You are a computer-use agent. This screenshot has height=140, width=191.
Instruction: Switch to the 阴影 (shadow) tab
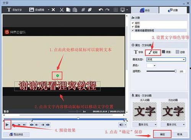167,52
